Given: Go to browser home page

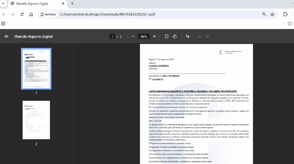Looking at the screenshot, I should (31, 14).
